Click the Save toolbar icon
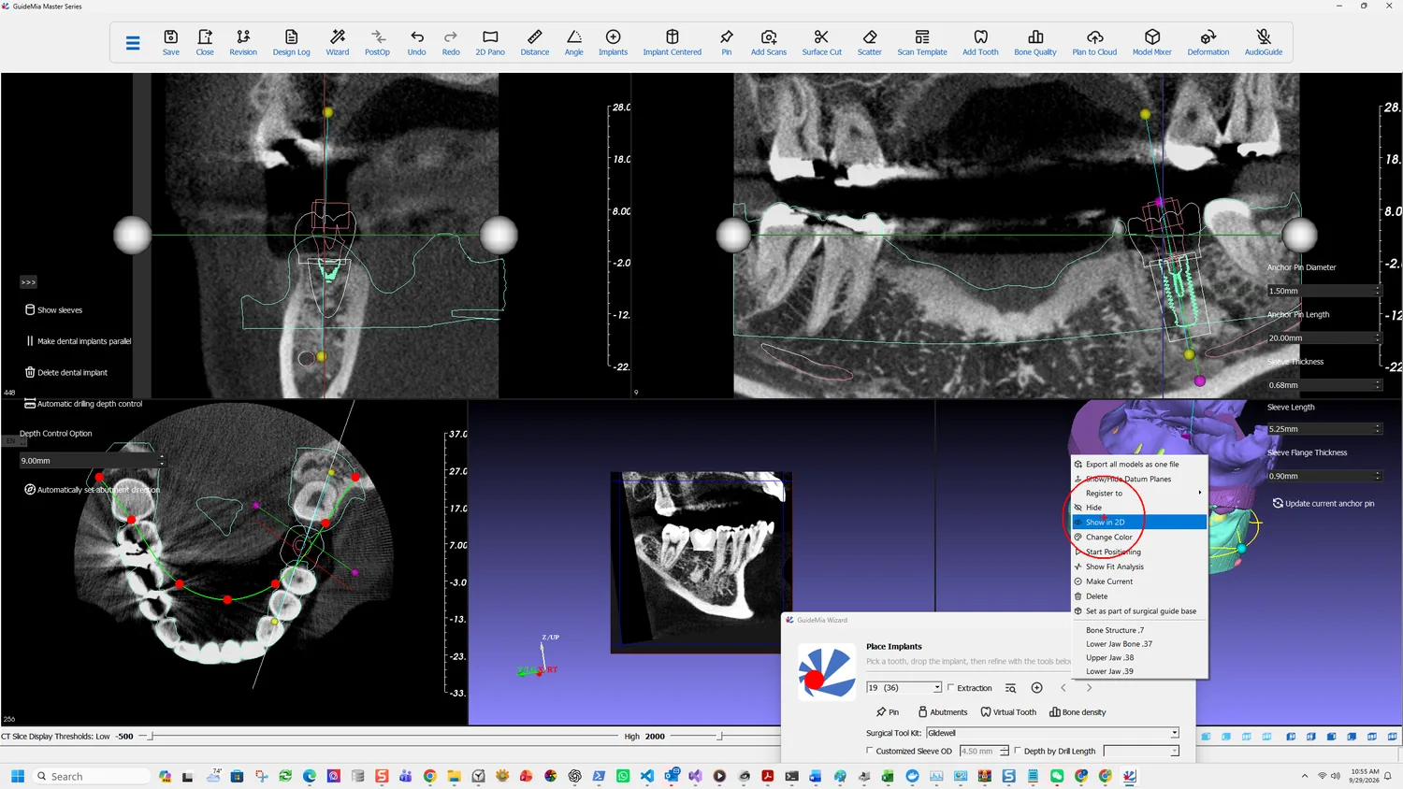Image resolution: width=1403 pixels, height=789 pixels. [x=171, y=42]
